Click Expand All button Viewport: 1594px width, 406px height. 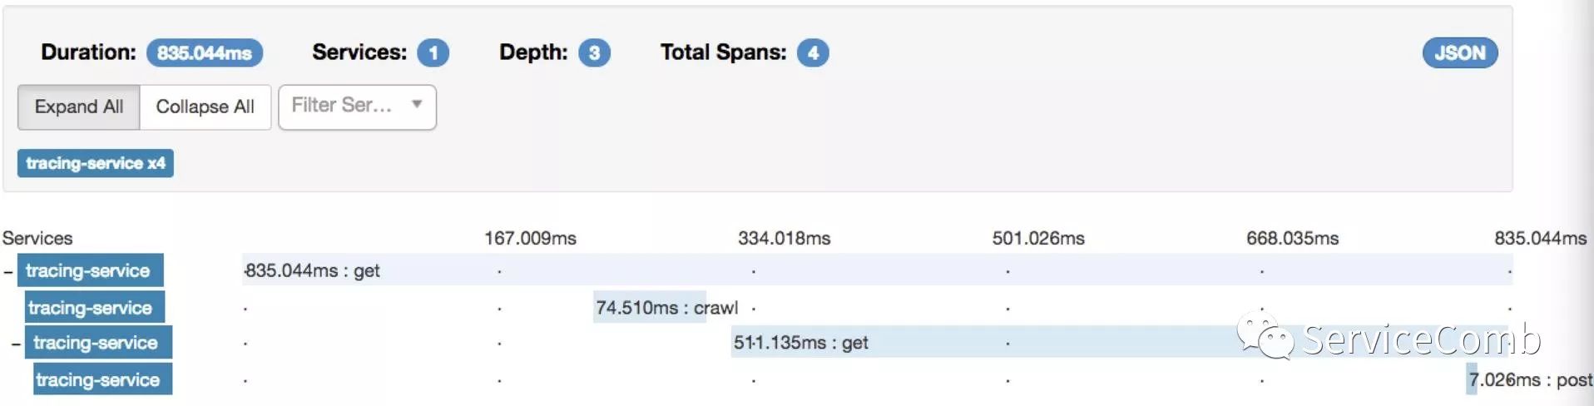click(79, 107)
